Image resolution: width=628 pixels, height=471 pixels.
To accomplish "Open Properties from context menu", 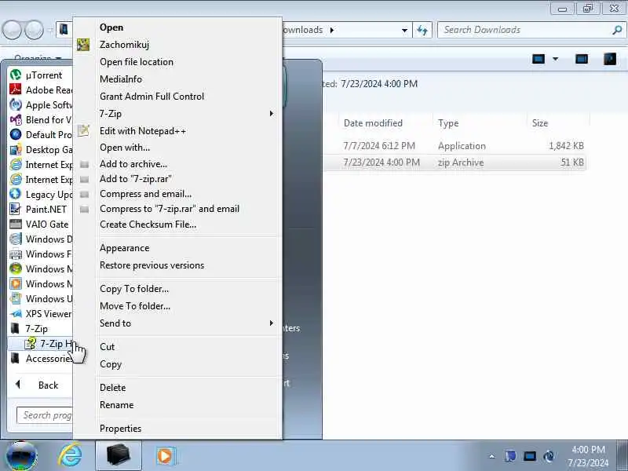I will click(x=120, y=429).
